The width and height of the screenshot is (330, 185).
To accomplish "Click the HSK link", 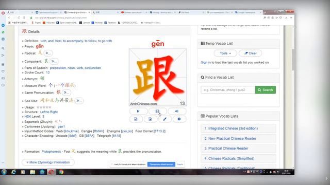I will pyautogui.click(x=27, y=117).
